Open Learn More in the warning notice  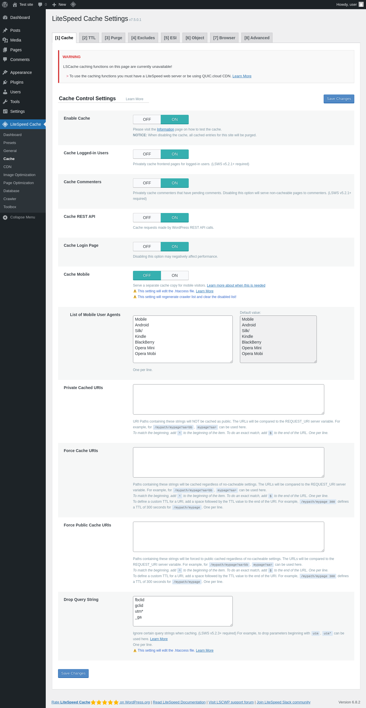(x=242, y=76)
